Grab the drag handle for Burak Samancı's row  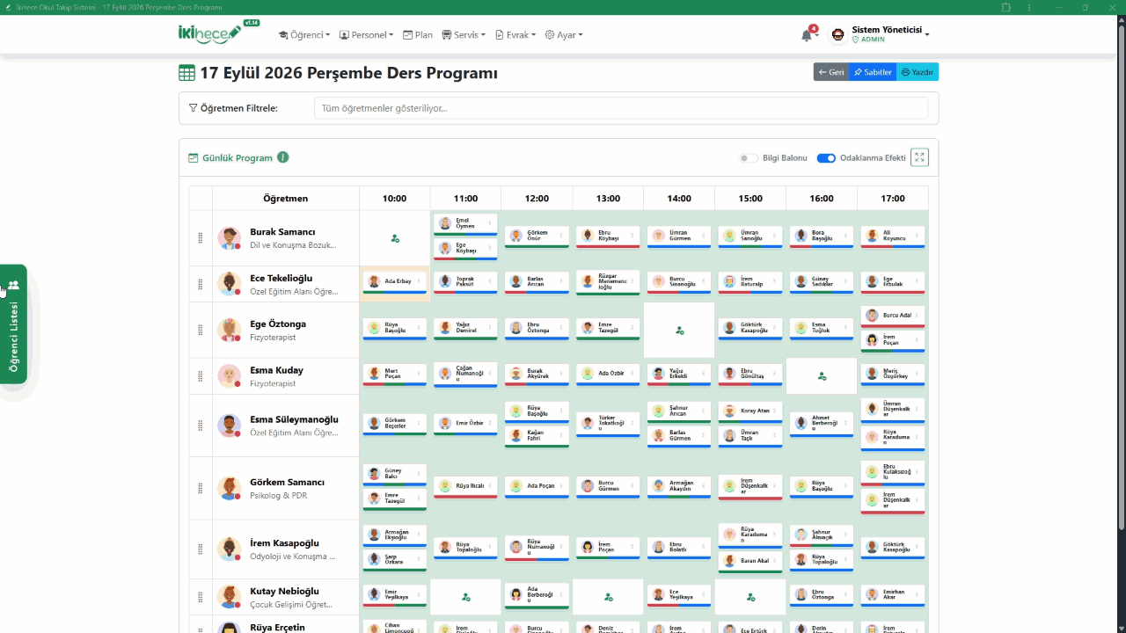coord(200,238)
